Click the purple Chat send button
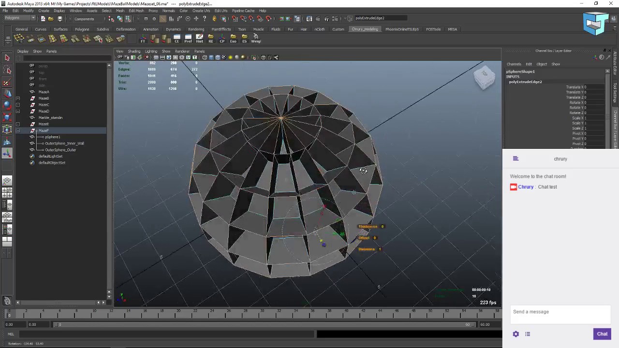The image size is (619, 348). (x=602, y=334)
